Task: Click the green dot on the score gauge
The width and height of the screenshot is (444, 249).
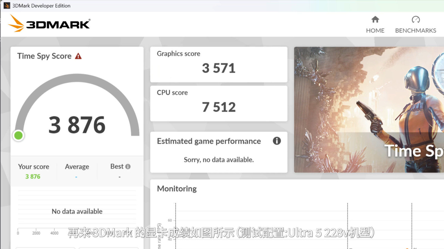Action: (19, 136)
